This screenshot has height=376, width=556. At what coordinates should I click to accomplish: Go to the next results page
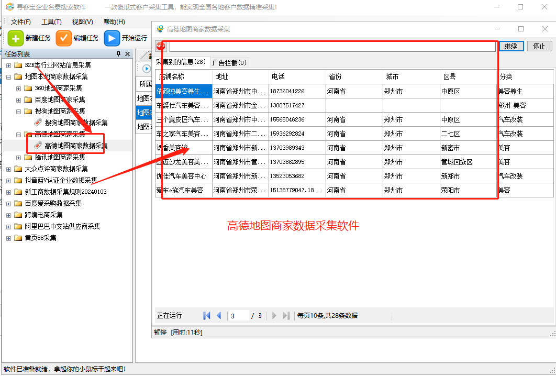tap(274, 315)
